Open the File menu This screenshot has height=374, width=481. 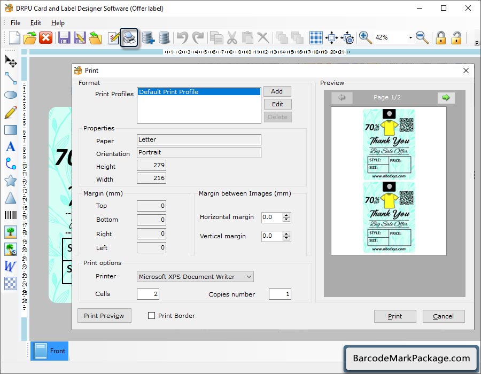point(15,22)
